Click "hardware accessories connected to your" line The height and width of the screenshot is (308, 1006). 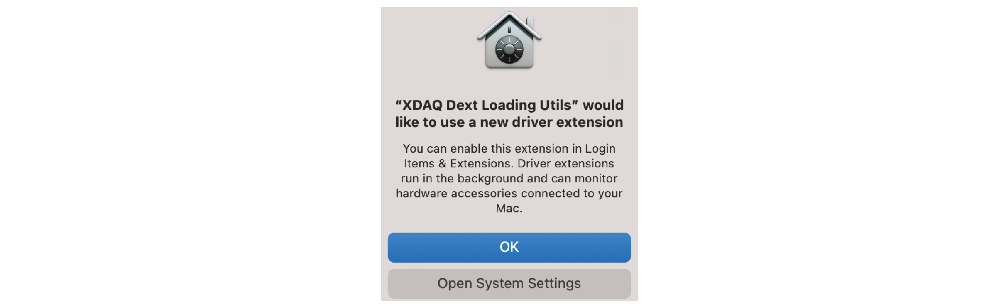(x=509, y=193)
